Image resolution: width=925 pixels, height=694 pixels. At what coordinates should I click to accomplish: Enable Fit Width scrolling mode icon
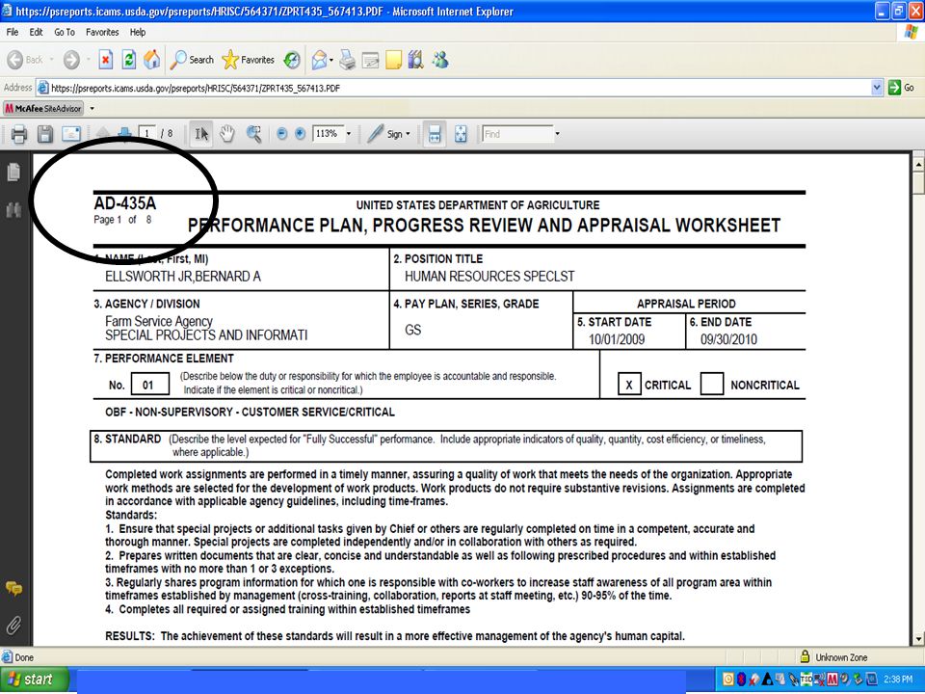click(x=435, y=134)
